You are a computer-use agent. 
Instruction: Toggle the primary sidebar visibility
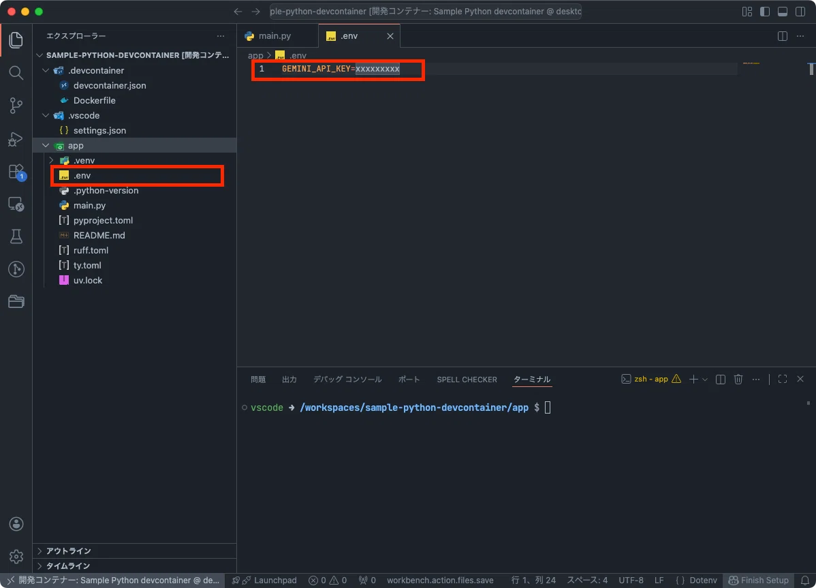click(765, 12)
